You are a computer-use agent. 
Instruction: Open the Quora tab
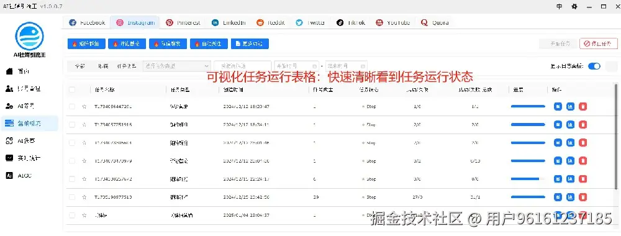435,22
